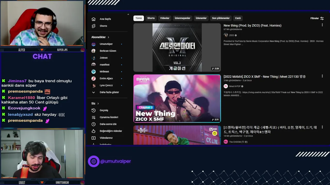Image resolution: width=330 pixels, height=185 pixels.
Task: Open New thing (Prod. by ZICO) video title
Action: (252, 25)
